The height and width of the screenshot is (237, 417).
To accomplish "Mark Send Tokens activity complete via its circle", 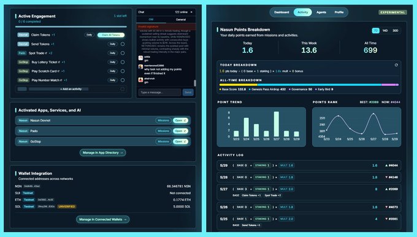I will point(123,44).
